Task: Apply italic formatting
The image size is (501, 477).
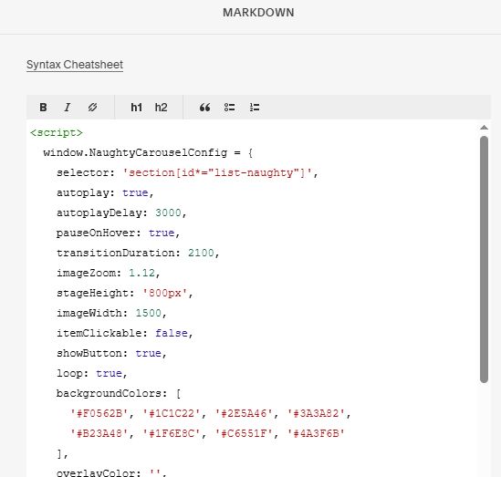Action: 68,108
